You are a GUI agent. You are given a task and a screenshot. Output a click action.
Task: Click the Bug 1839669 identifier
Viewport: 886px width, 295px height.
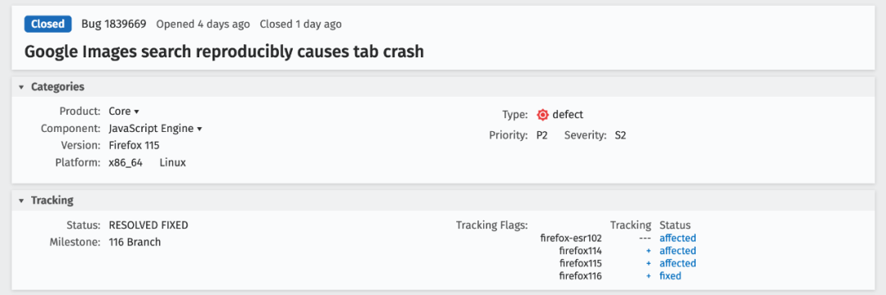click(114, 25)
